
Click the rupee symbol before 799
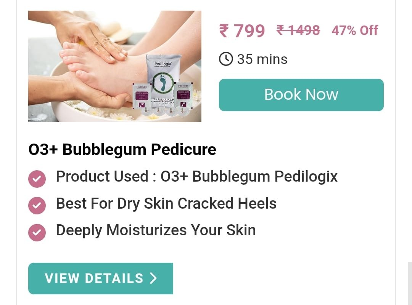224,31
